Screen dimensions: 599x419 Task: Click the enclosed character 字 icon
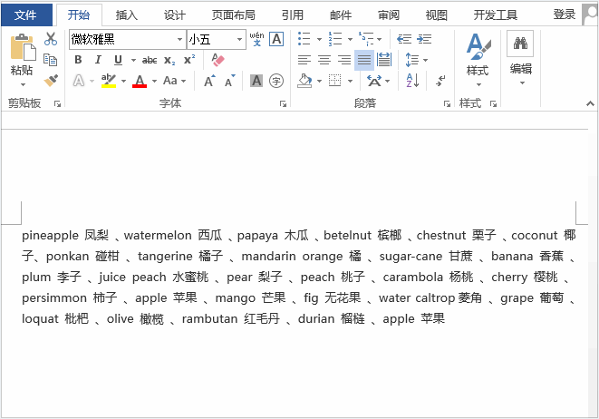[276, 81]
